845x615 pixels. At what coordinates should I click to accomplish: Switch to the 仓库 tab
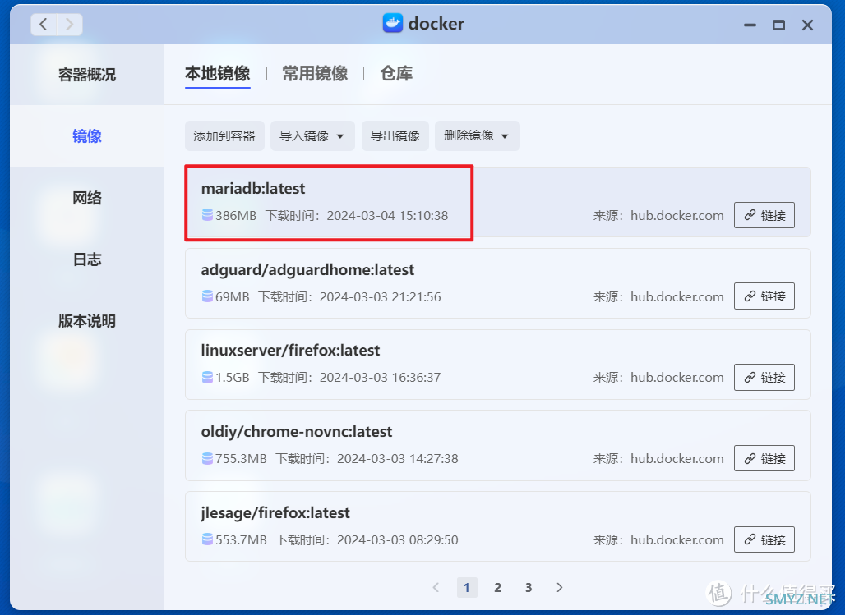[x=396, y=73]
